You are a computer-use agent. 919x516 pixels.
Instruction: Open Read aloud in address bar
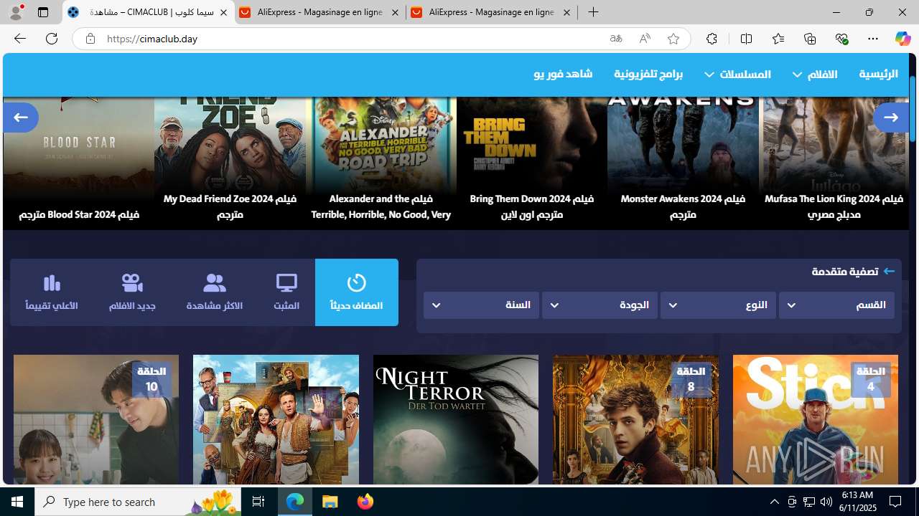tap(645, 39)
